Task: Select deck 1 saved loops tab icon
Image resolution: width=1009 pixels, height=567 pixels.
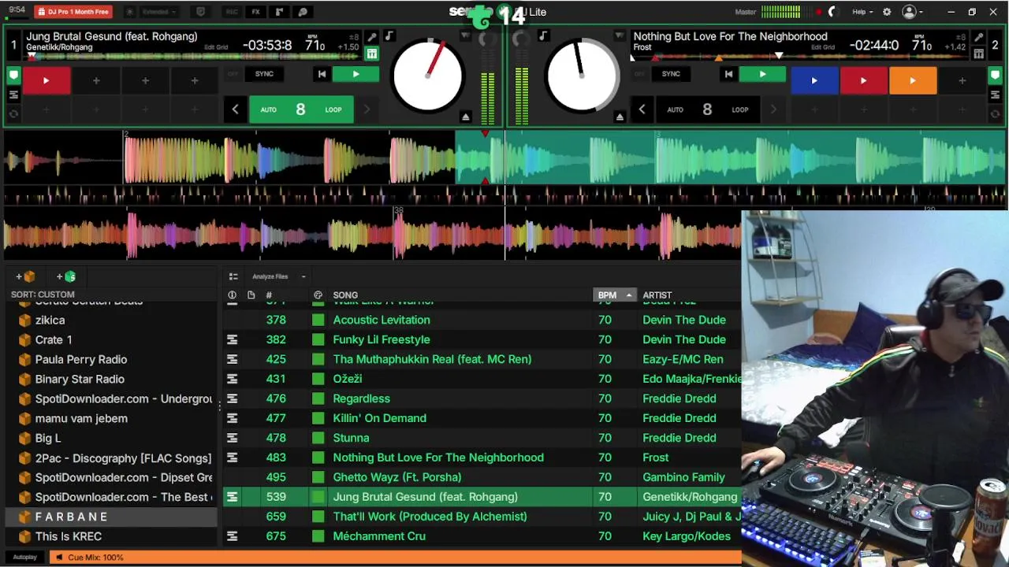Action: (x=13, y=94)
